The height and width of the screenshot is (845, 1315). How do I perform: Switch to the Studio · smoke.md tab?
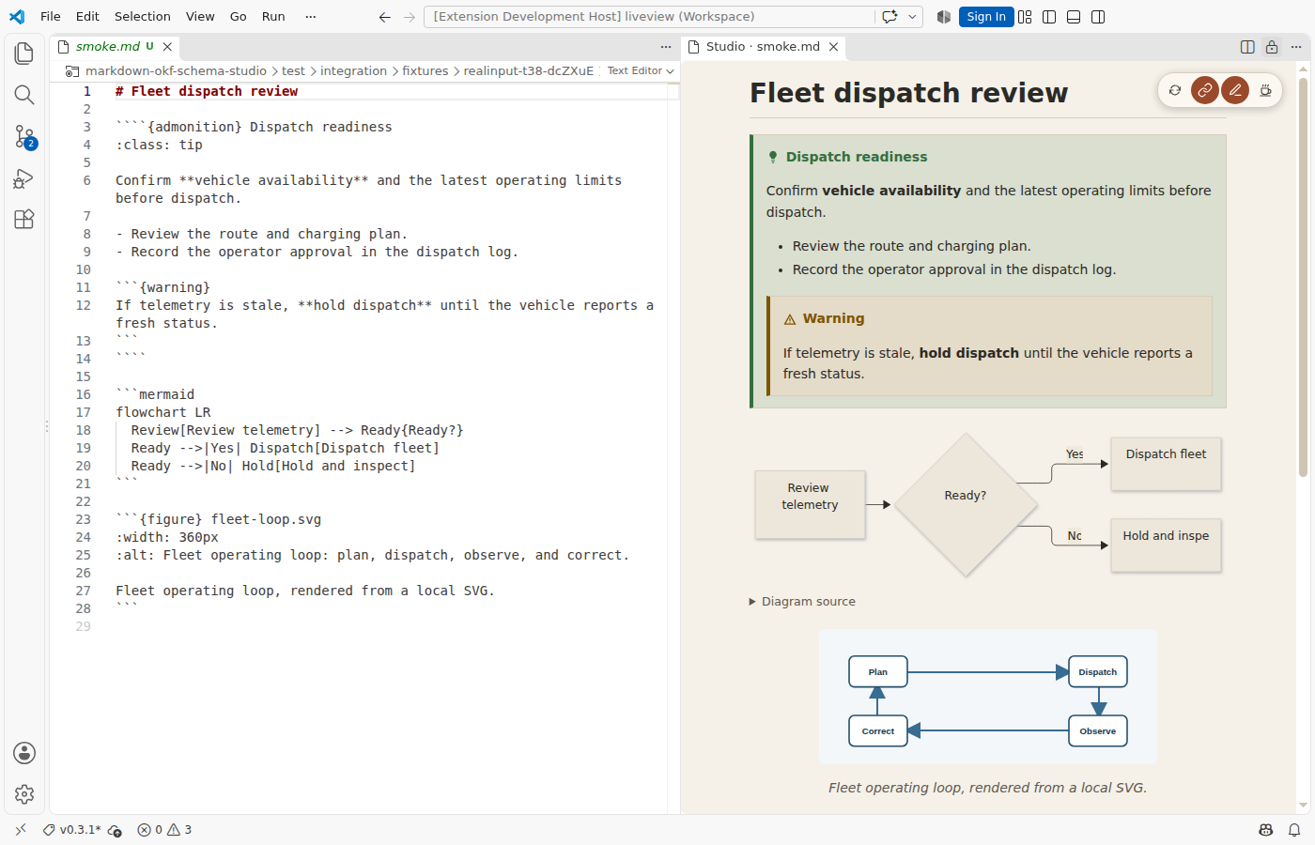(x=762, y=47)
